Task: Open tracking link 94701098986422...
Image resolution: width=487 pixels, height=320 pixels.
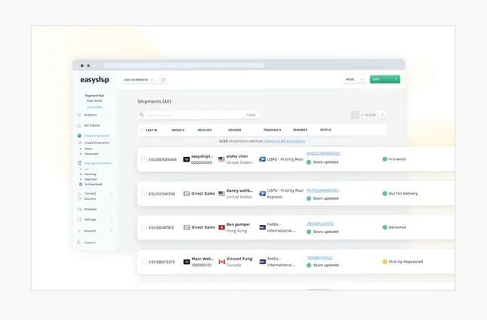Action: 323,190
